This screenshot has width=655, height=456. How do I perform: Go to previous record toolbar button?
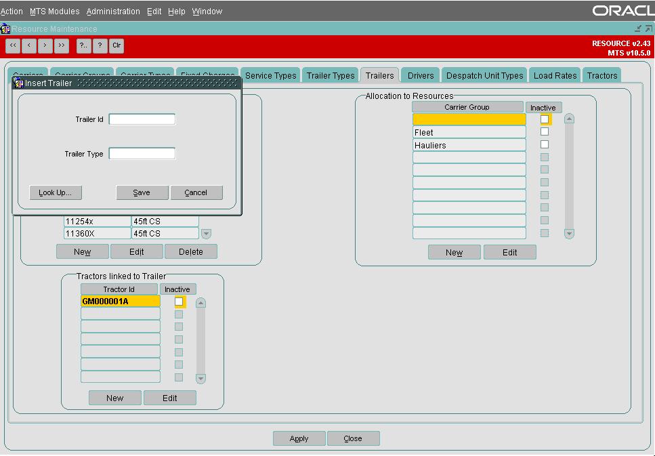[x=29, y=45]
